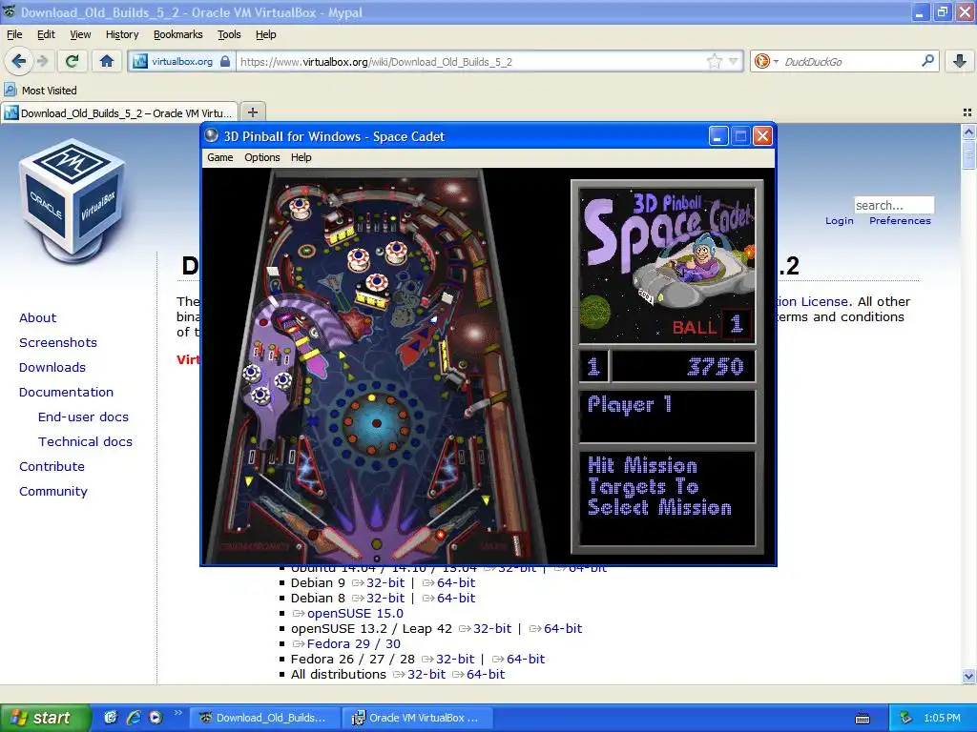This screenshot has width=977, height=732.
Task: Click the bookmark star in address bar
Action: coord(714,61)
